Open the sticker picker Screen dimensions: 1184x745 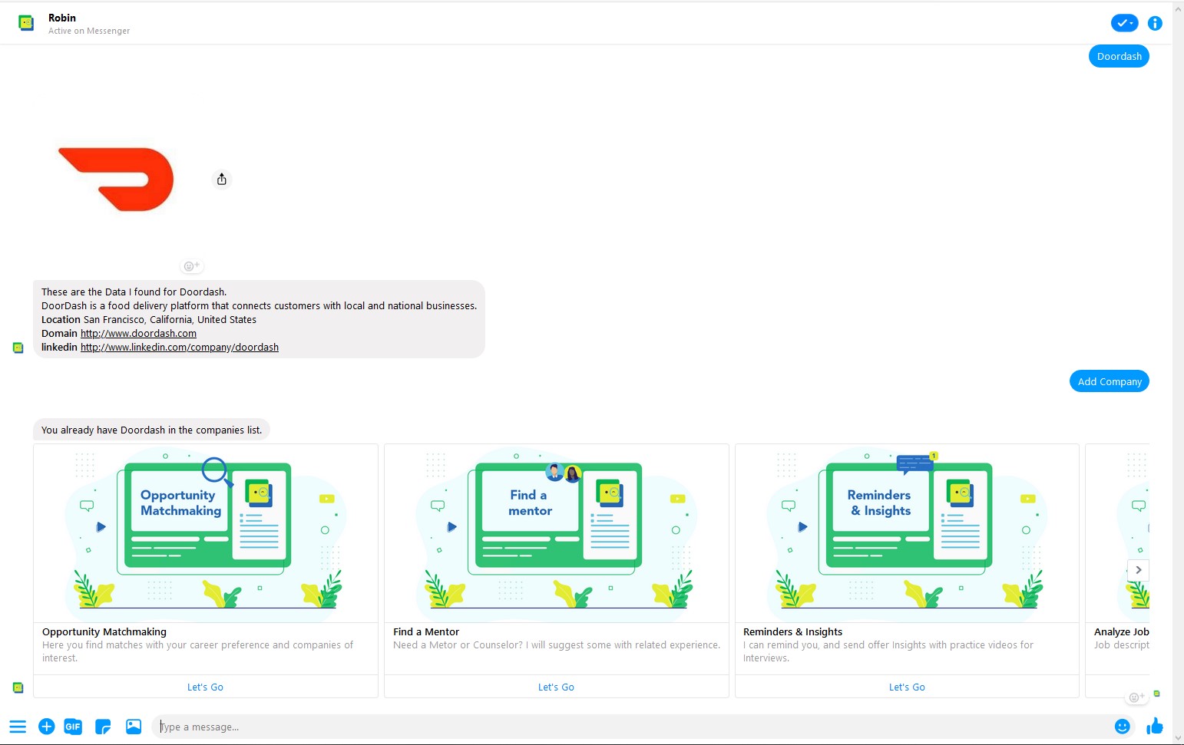(x=103, y=727)
